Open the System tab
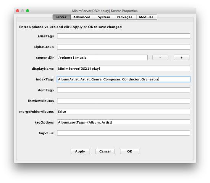The image size is (210, 183). tap(104, 17)
